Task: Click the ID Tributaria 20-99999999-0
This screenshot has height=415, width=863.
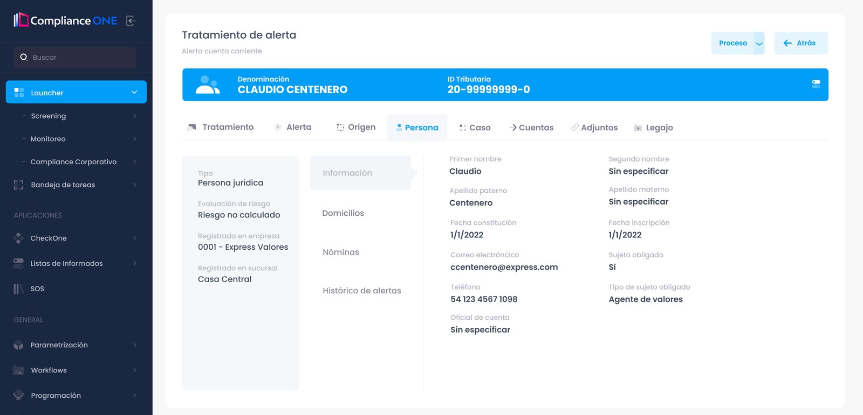Action: tap(489, 89)
